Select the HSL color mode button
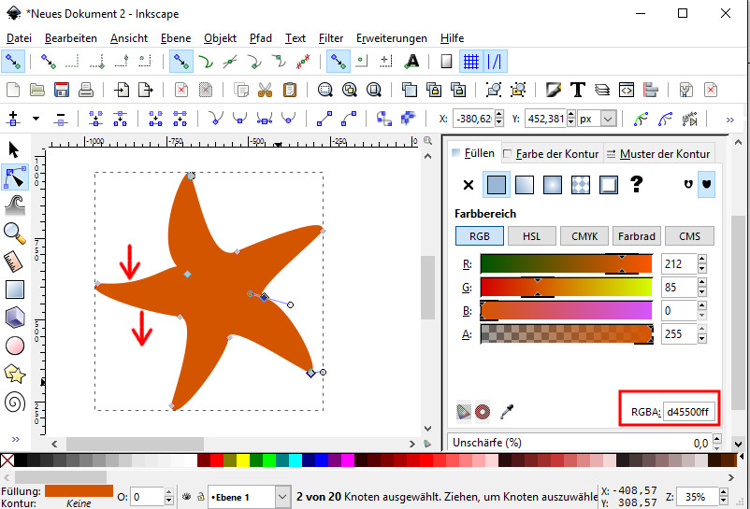 click(531, 236)
